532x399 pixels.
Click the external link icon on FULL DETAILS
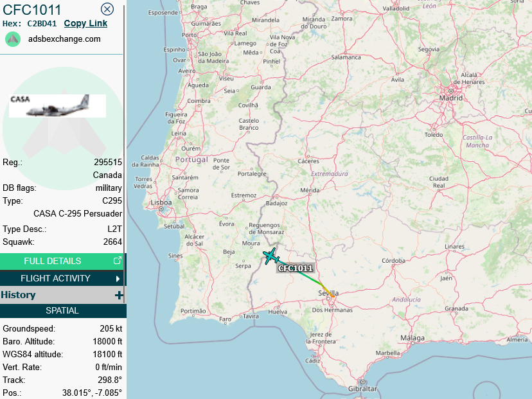pyautogui.click(x=117, y=261)
